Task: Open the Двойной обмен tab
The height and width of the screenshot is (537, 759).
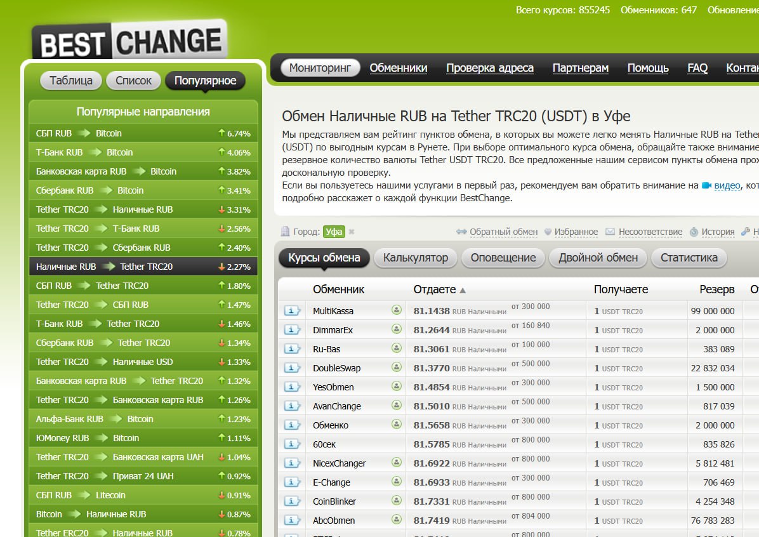Action: pyautogui.click(x=598, y=258)
